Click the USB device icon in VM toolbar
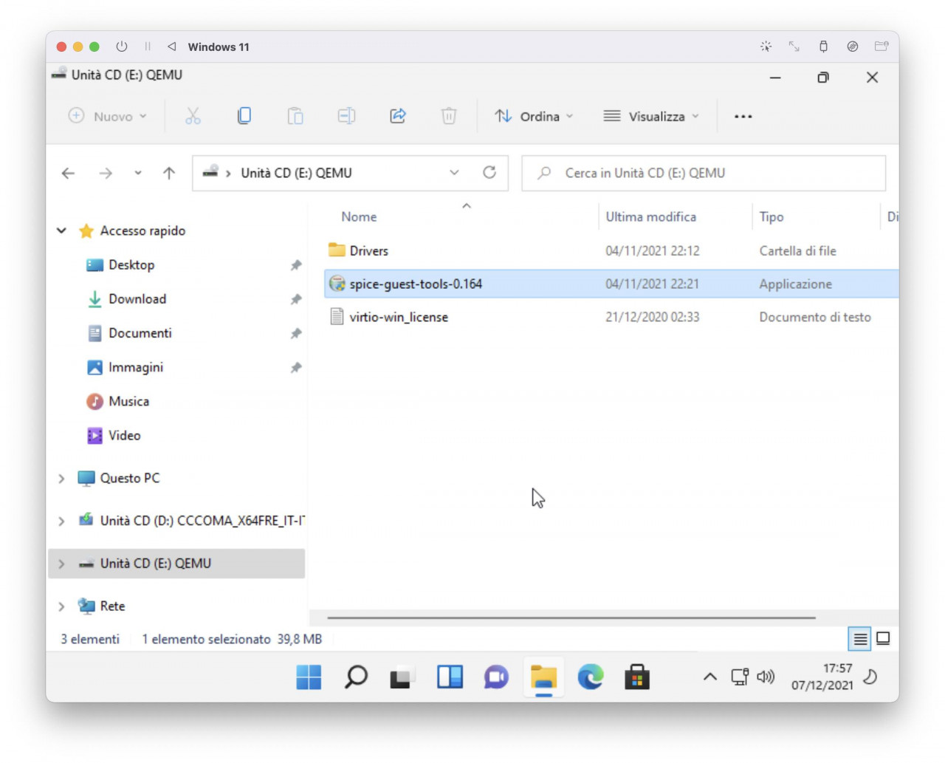 [x=823, y=47]
